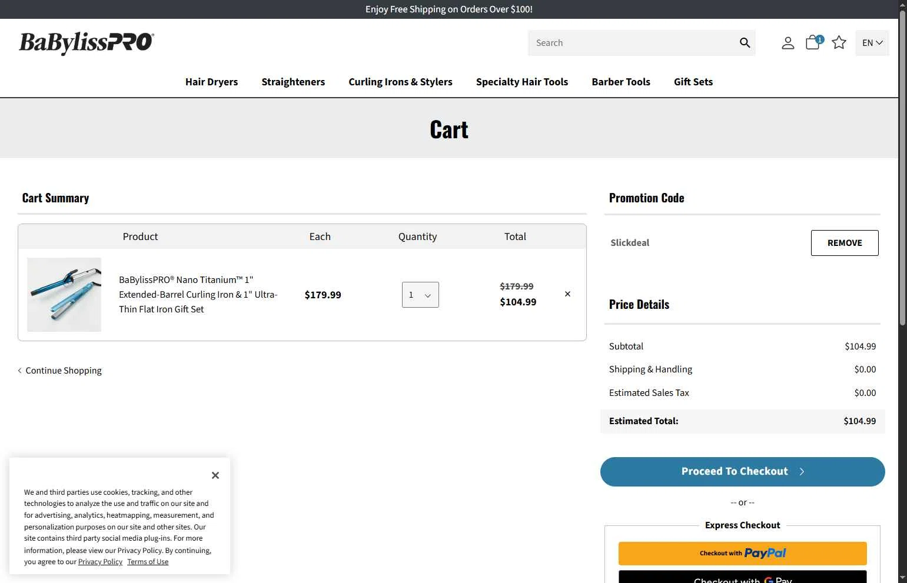The height and width of the screenshot is (583, 907).
Task: Click the $179.99 each price
Action: coord(323,295)
